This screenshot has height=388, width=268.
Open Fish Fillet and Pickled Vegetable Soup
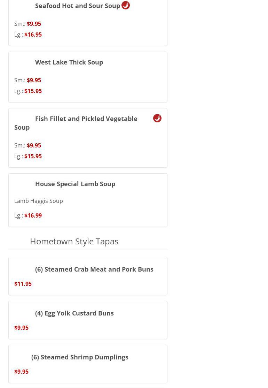[x=86, y=119]
